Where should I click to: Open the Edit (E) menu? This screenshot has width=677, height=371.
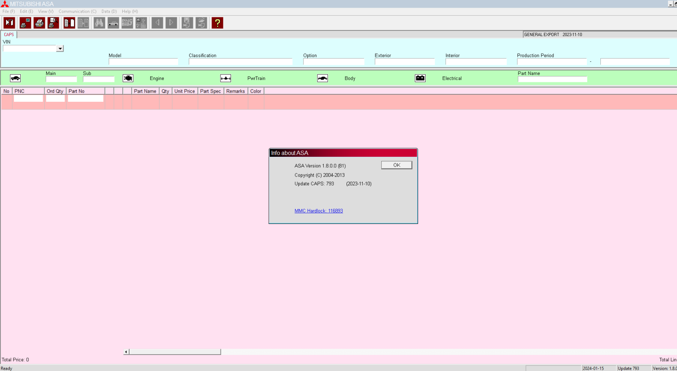click(26, 11)
